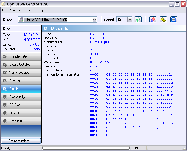
Task: Open the Drive info section
Action: tap(21, 81)
